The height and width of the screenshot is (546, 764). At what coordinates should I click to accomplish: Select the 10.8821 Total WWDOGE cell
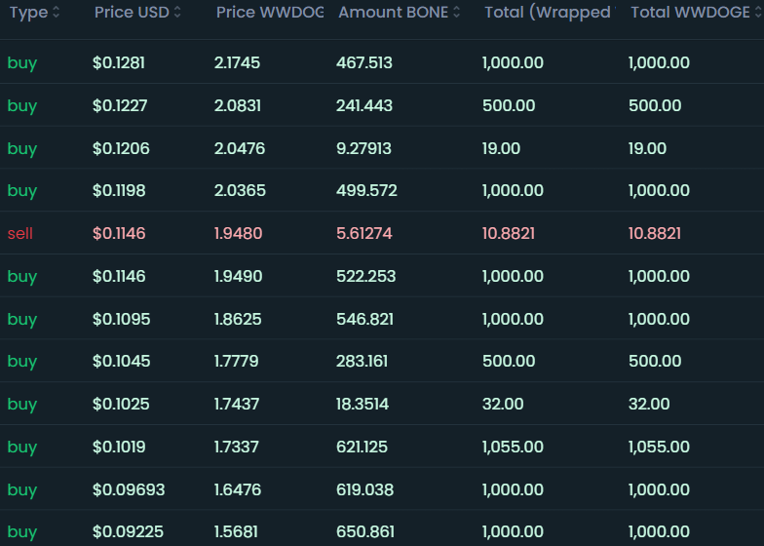click(x=655, y=234)
